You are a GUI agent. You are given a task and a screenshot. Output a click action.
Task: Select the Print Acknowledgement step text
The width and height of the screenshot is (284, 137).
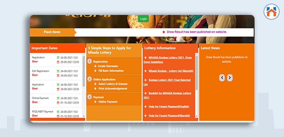113,89
